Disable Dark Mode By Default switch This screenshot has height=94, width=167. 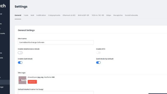98,63
